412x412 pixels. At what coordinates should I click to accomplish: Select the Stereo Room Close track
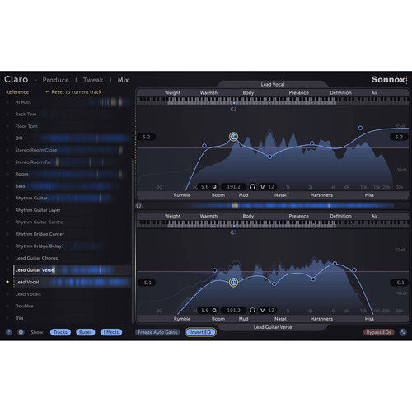coord(73,150)
